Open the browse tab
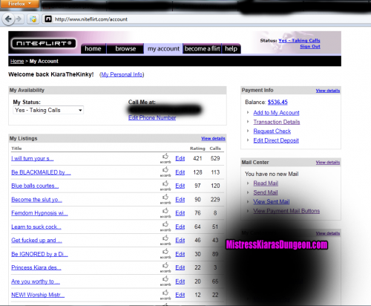This screenshot has width=371, height=306. 125,49
